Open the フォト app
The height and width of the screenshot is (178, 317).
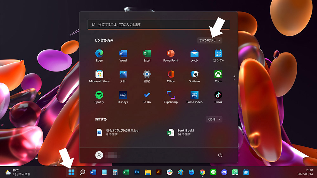pos(123,77)
